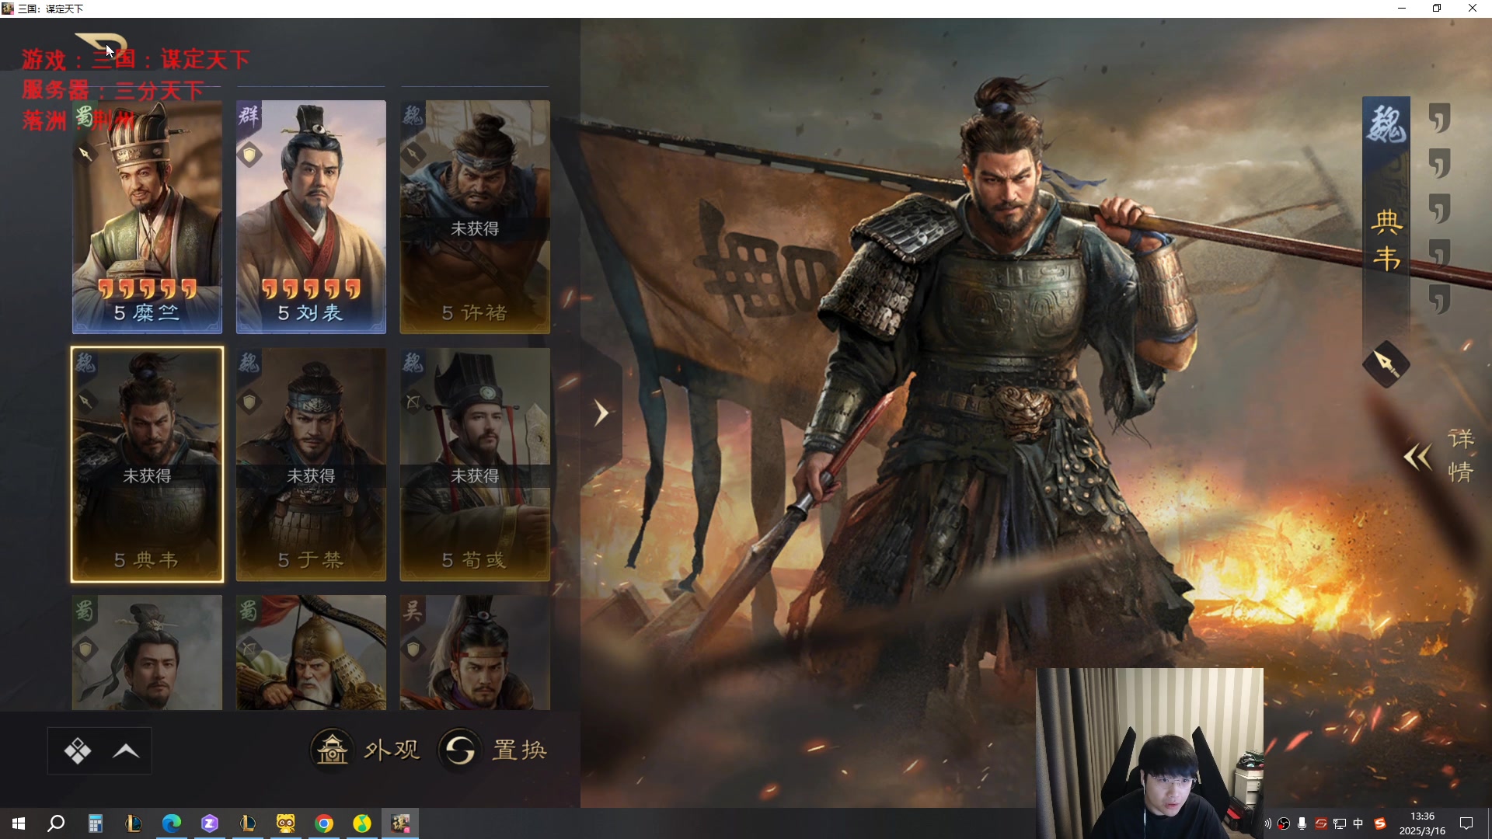This screenshot has height=839, width=1492.
Task: Toggle the 中 input language indicator
Action: click(x=1358, y=823)
